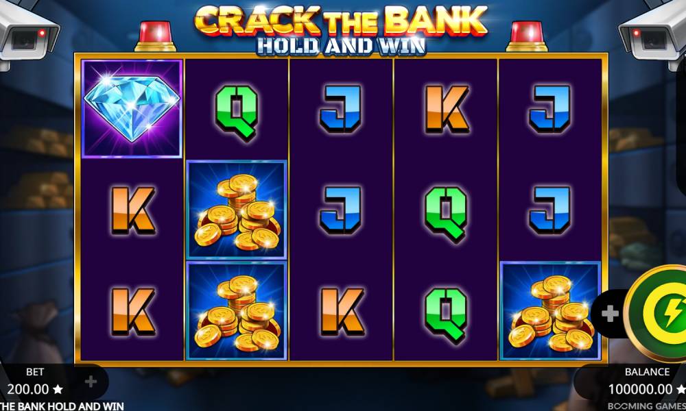Click the gold coins symbol bottom of reel two
The width and height of the screenshot is (686, 411).
point(237,311)
